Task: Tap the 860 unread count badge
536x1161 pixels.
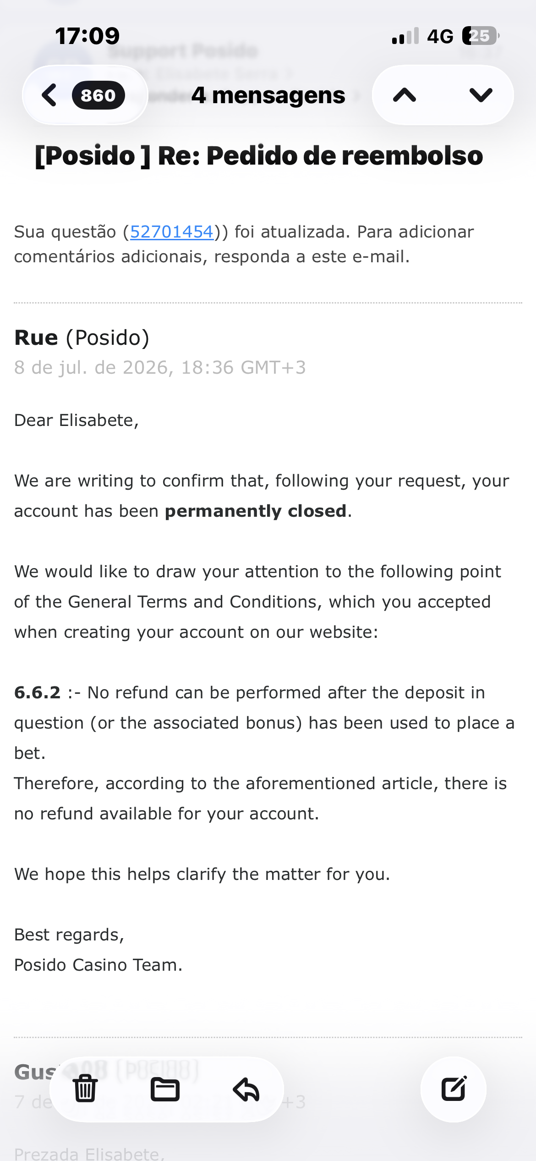Action: click(x=98, y=95)
